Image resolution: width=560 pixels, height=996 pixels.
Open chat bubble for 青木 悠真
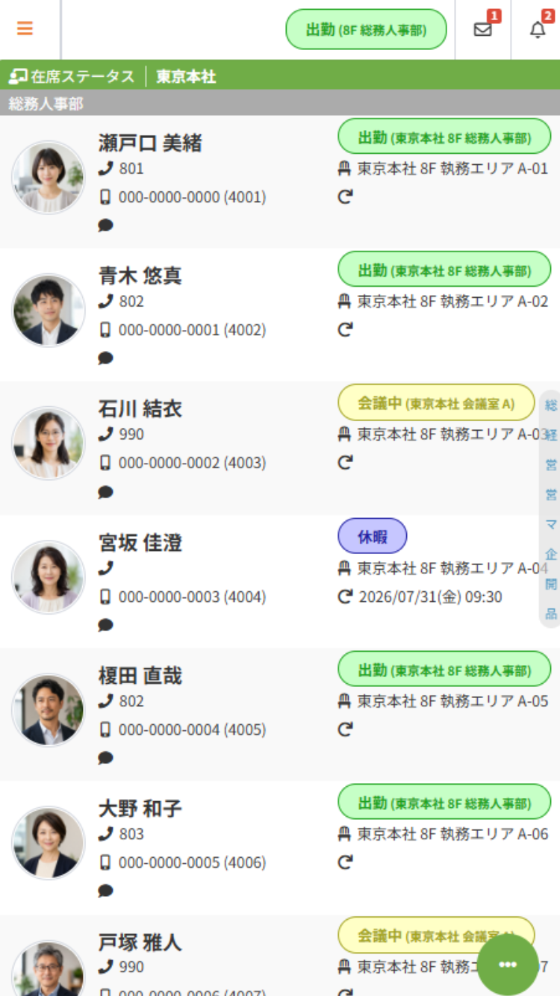106,358
